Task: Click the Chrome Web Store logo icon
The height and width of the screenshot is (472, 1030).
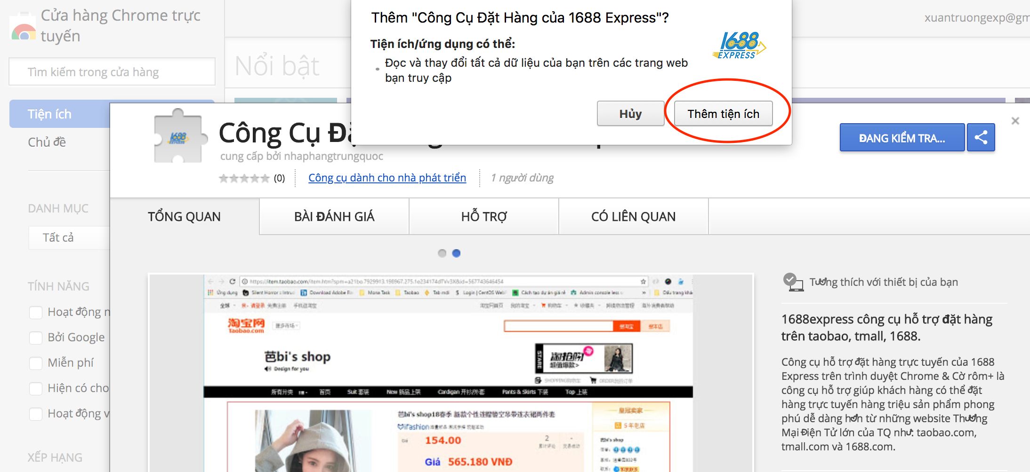Action: click(x=23, y=27)
